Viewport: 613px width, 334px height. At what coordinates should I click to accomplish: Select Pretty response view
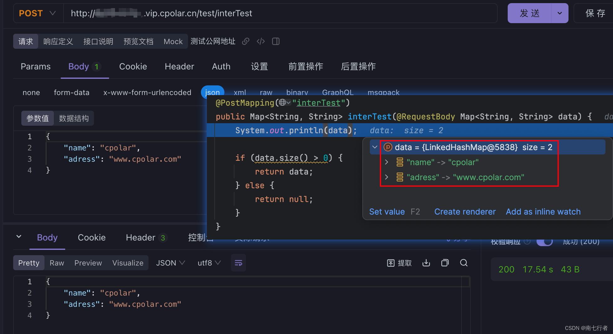[29, 263]
